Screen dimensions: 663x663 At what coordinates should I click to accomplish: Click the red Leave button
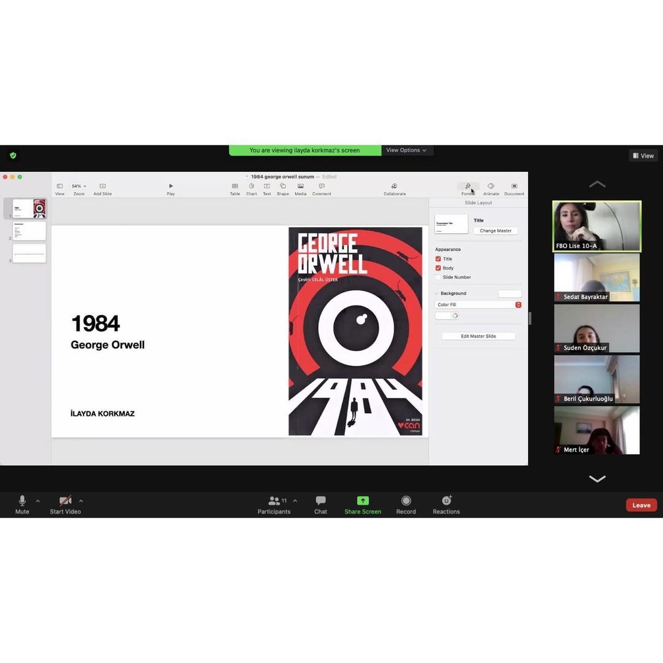pos(641,505)
